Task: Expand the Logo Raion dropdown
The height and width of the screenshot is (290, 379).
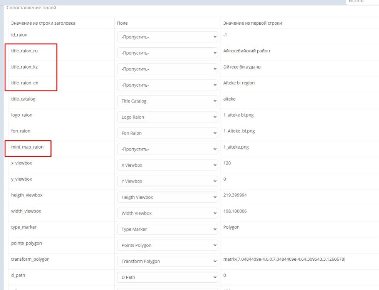Action: tap(168, 117)
